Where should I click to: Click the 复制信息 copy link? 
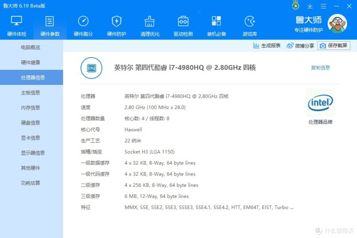pos(320,67)
